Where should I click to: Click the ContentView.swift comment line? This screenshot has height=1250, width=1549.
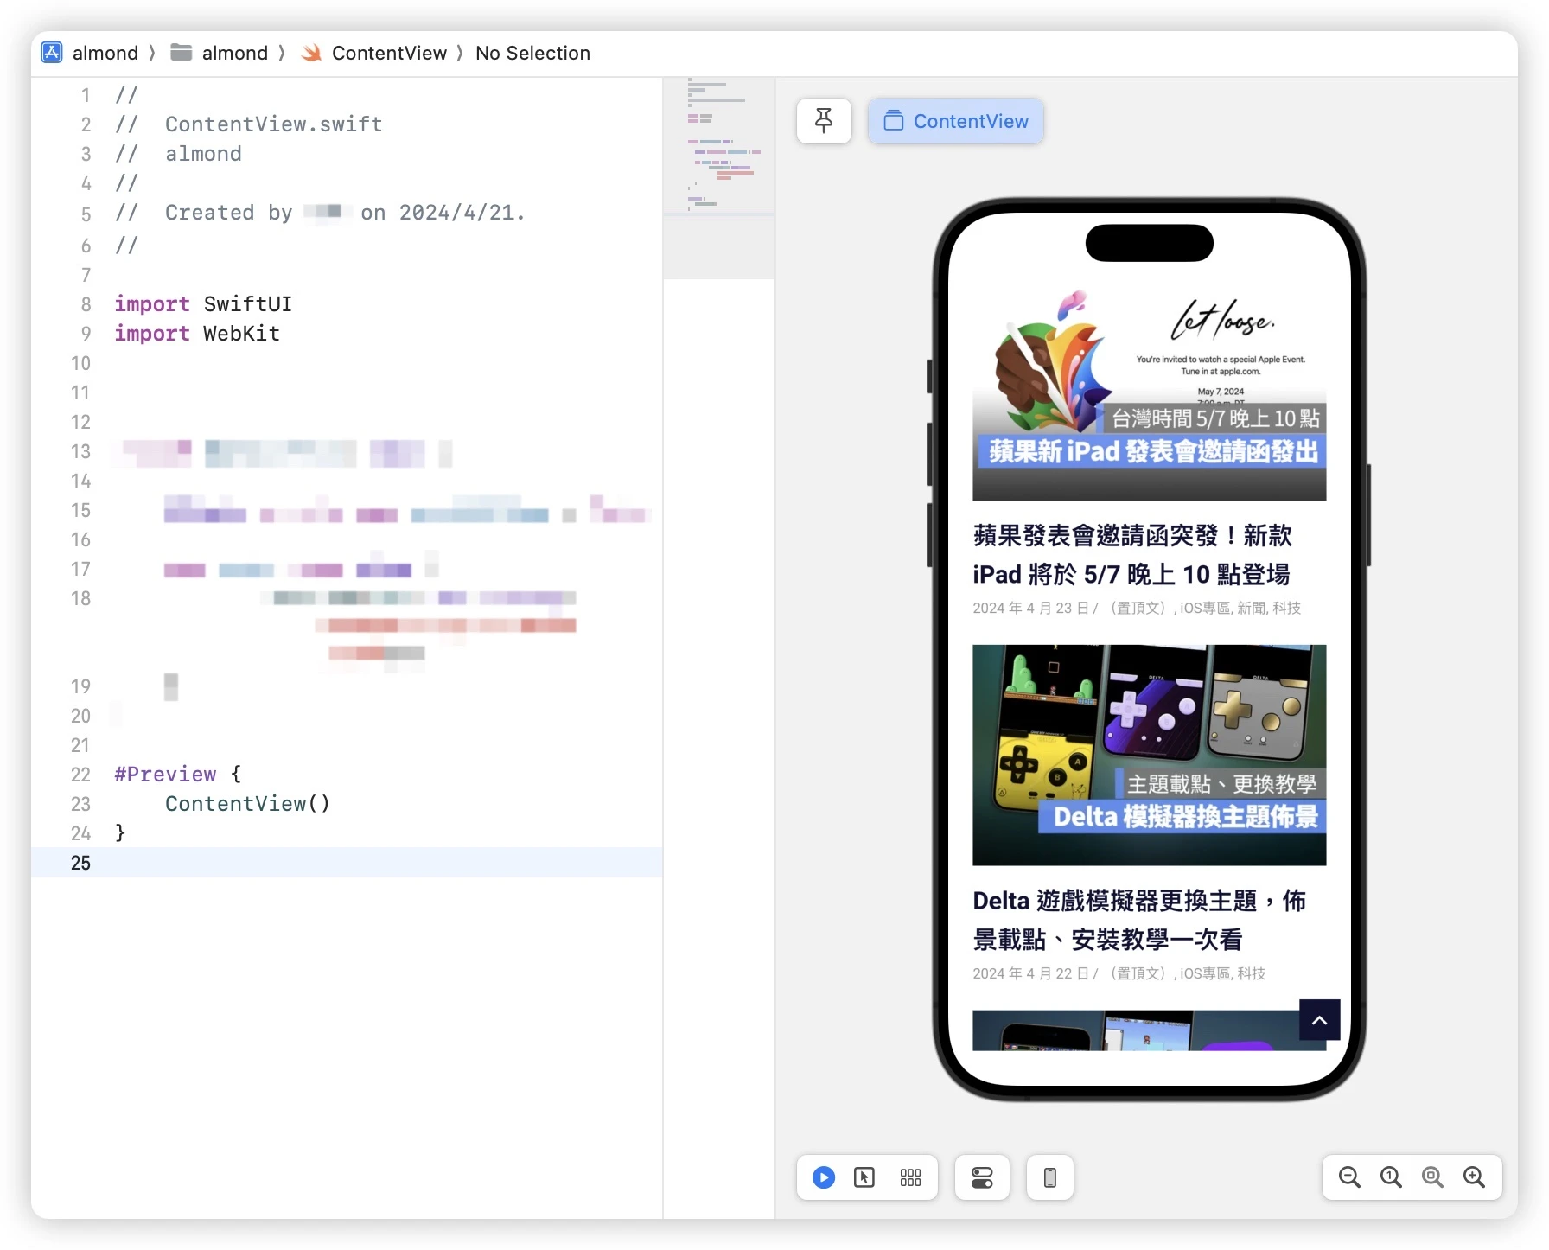click(249, 124)
